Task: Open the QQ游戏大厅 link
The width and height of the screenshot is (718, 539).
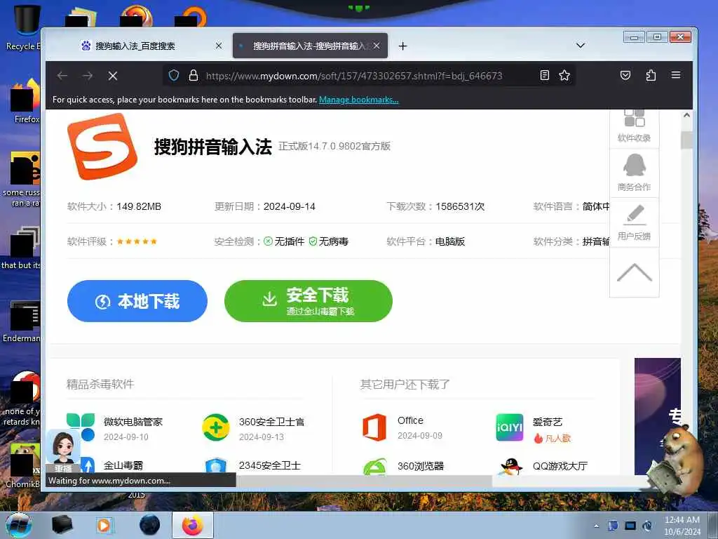Action: (x=560, y=466)
